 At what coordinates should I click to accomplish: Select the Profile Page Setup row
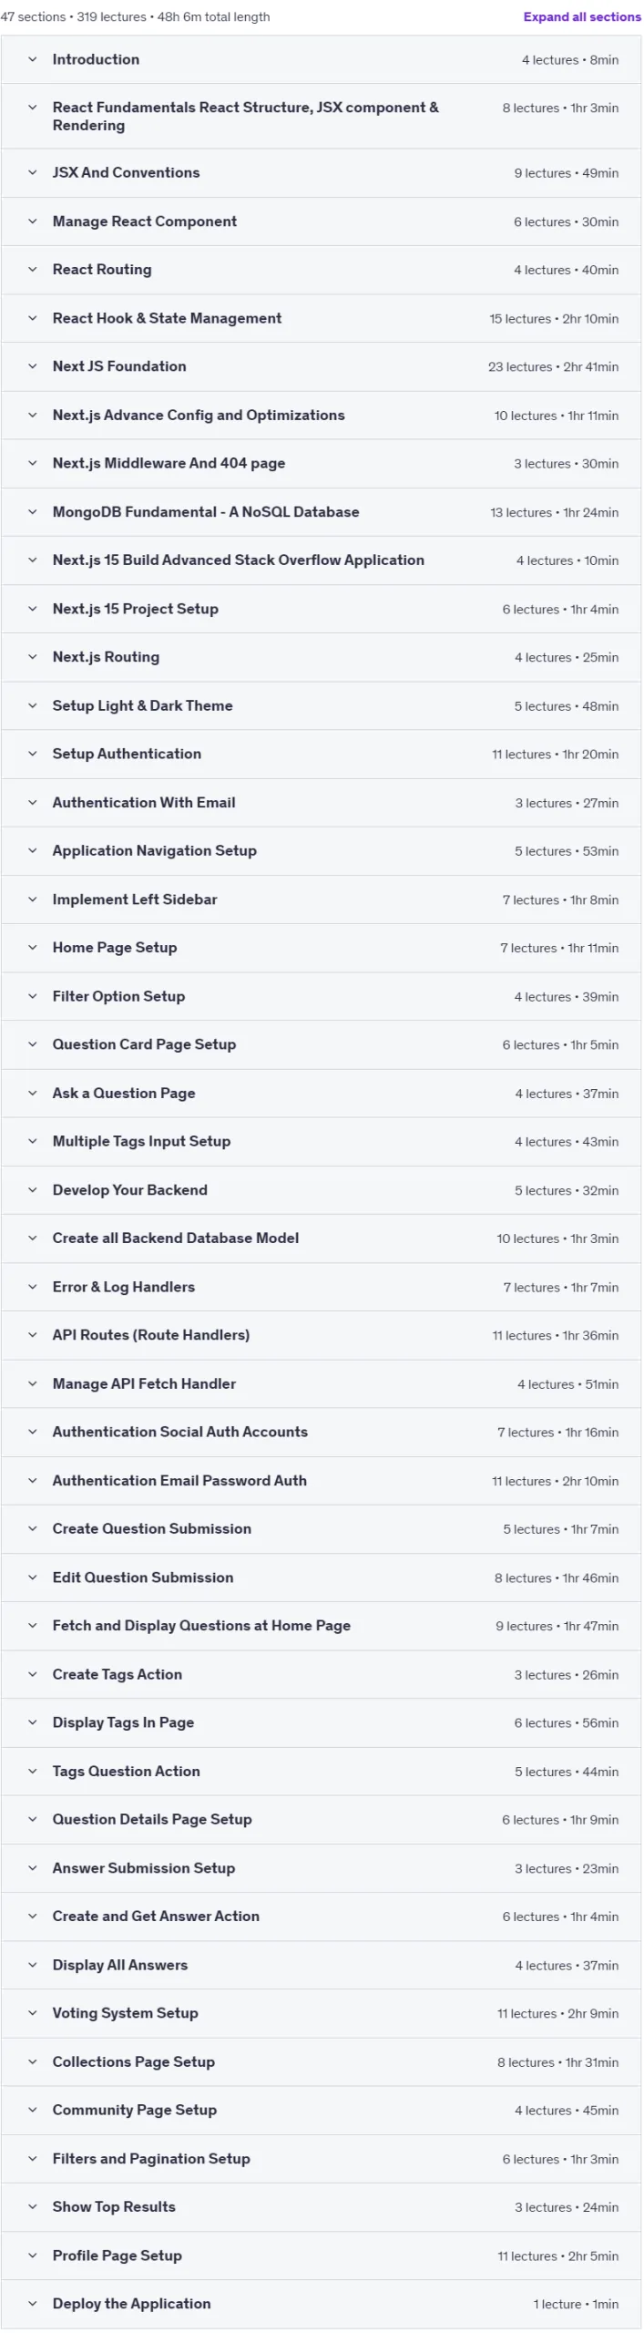pyautogui.click(x=322, y=2256)
